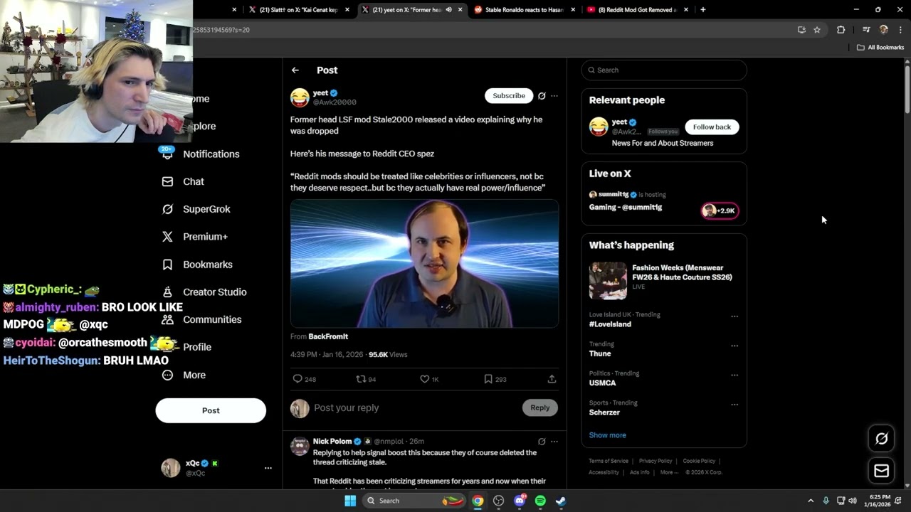Open Fashion Weeks live event thumbnail
Viewport: 911px width, 512px height.
(608, 281)
